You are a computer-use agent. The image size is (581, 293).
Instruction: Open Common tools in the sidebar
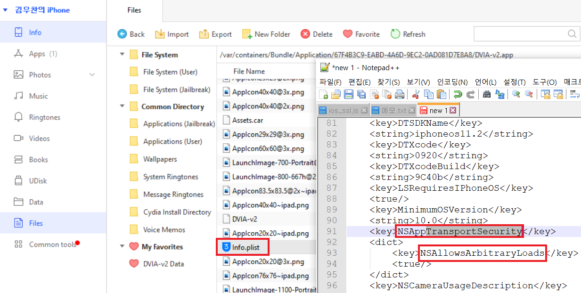(x=53, y=244)
